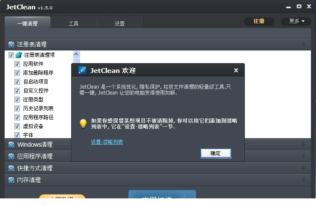Click the scroll-up arrow of the registry list
Viewport: 316px width, 206px height.
[x=76, y=54]
